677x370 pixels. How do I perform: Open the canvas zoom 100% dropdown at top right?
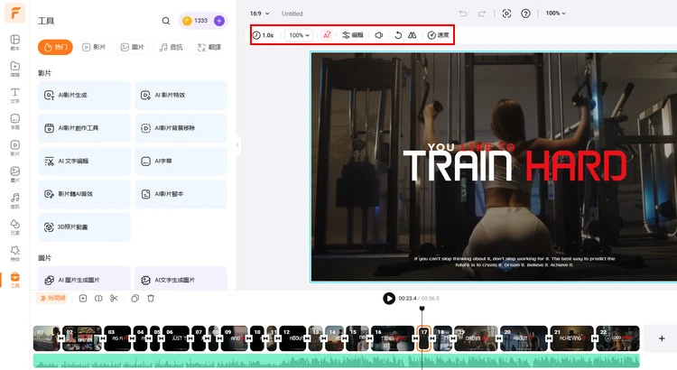pos(556,14)
